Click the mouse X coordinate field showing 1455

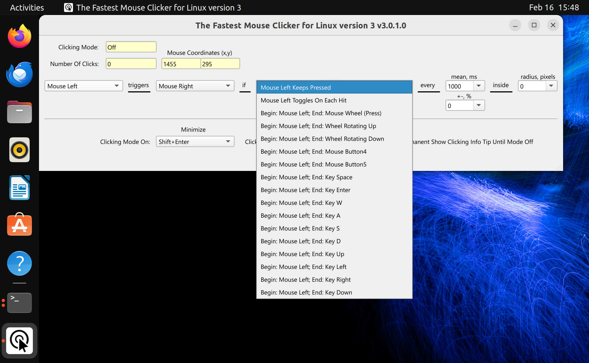click(180, 64)
